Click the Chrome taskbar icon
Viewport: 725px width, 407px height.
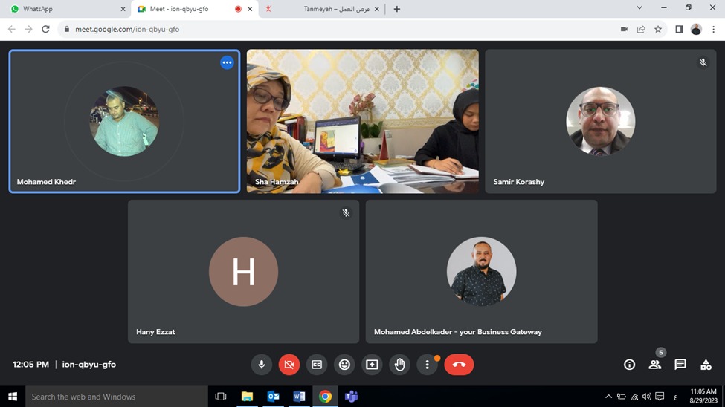pyautogui.click(x=325, y=397)
